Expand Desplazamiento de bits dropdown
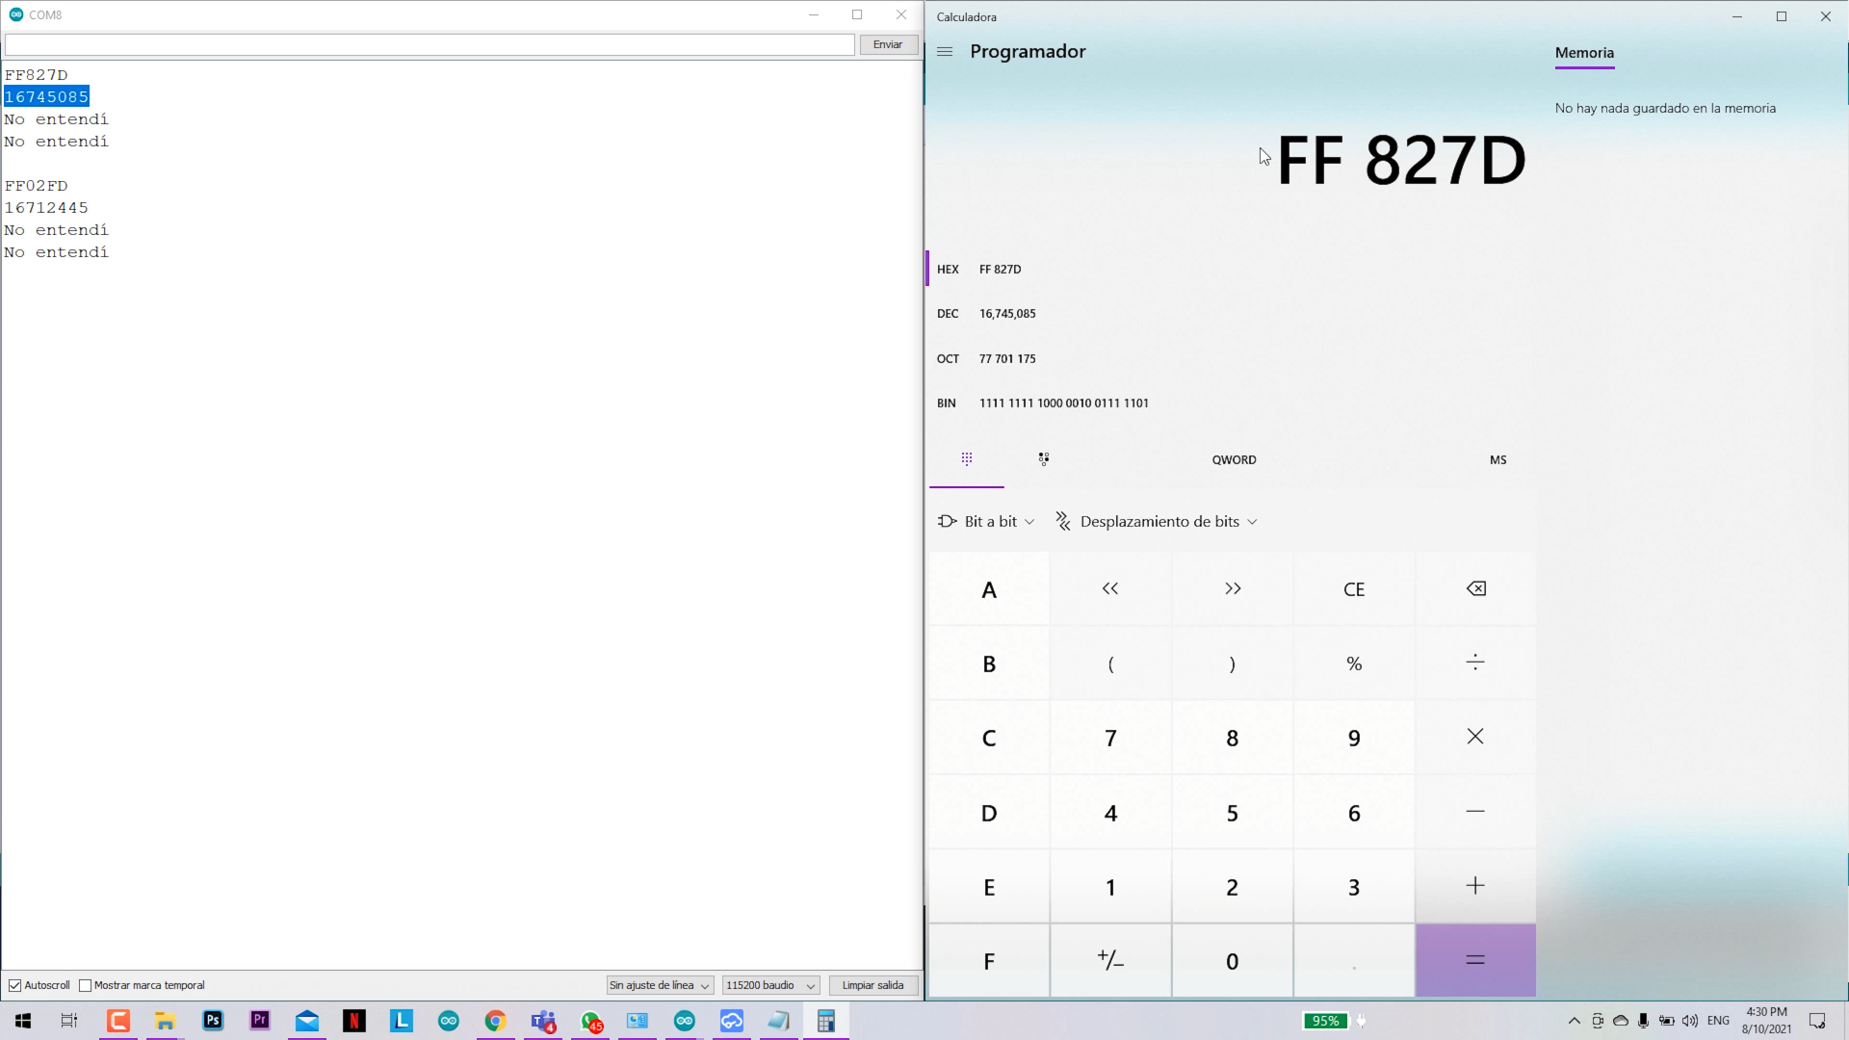This screenshot has width=1849, height=1040. (x=1159, y=522)
